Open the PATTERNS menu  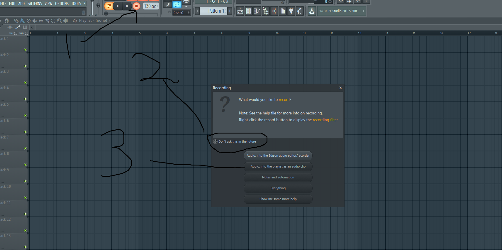(35, 4)
